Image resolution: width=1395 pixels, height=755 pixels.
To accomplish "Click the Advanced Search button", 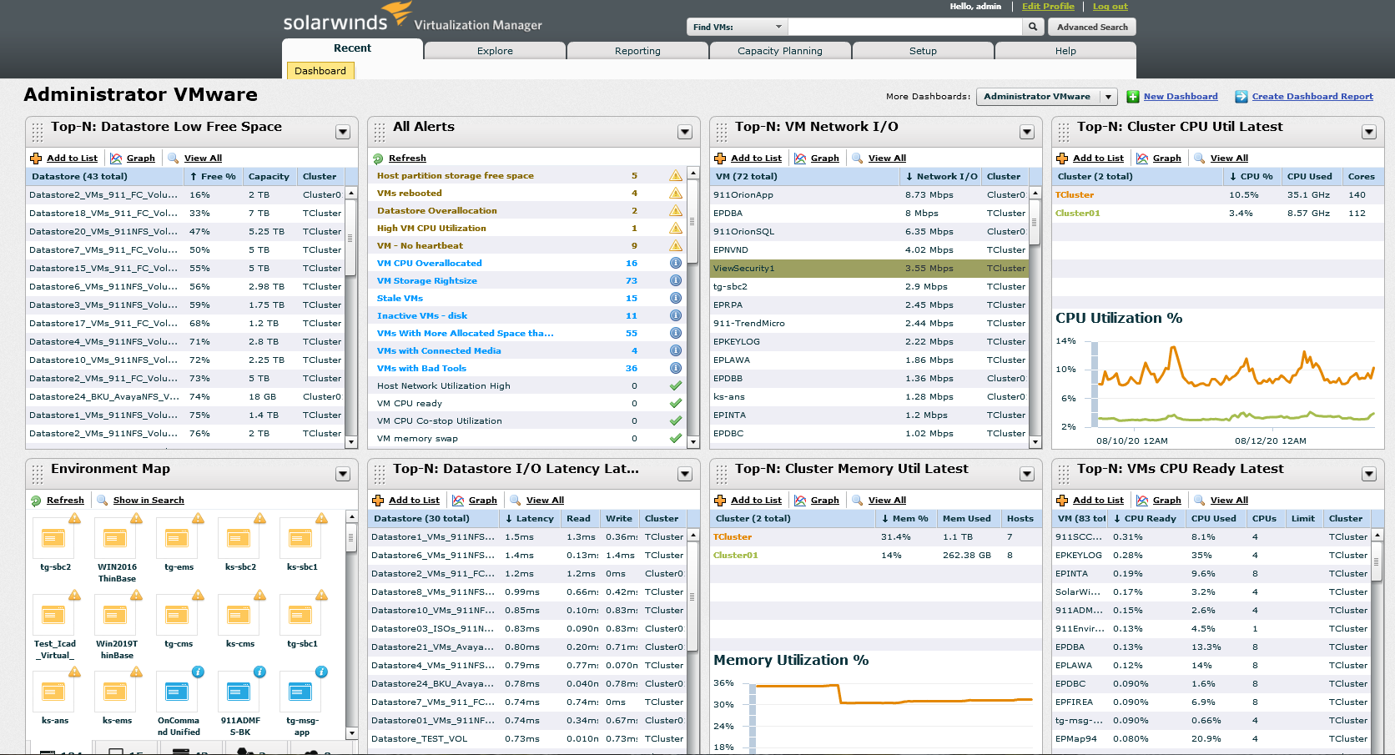I will [1092, 27].
